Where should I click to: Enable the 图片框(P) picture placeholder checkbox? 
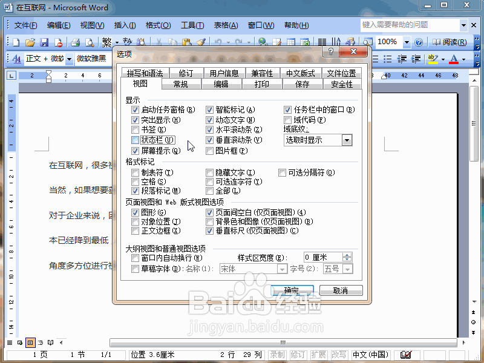coord(209,151)
